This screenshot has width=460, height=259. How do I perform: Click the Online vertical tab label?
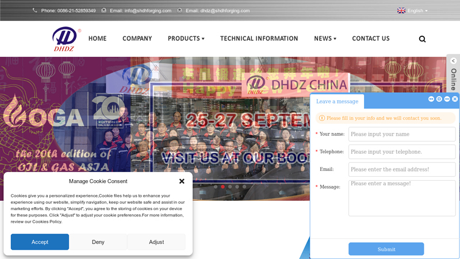point(454,79)
